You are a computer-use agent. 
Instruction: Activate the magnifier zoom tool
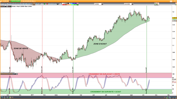pos(4,4)
